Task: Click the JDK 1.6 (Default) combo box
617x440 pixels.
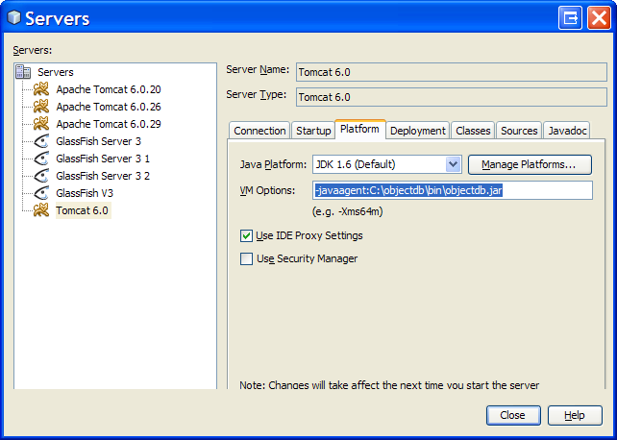Action: [386, 164]
